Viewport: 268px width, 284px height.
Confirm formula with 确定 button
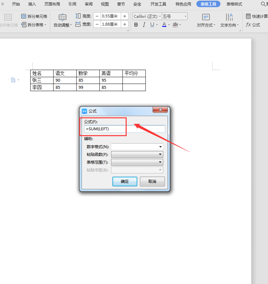[x=125, y=181]
